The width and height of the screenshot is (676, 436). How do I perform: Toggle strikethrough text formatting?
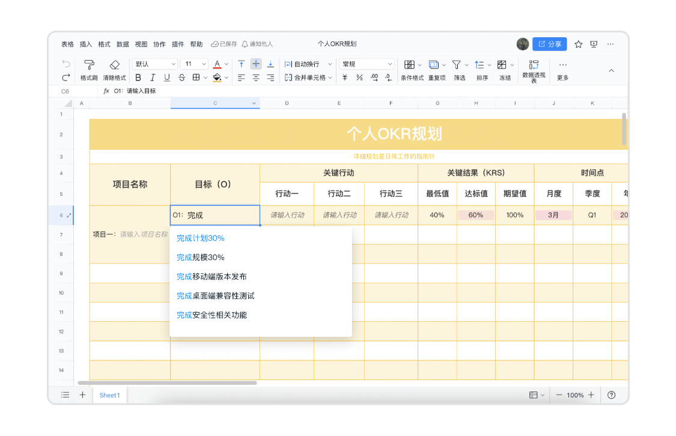182,77
